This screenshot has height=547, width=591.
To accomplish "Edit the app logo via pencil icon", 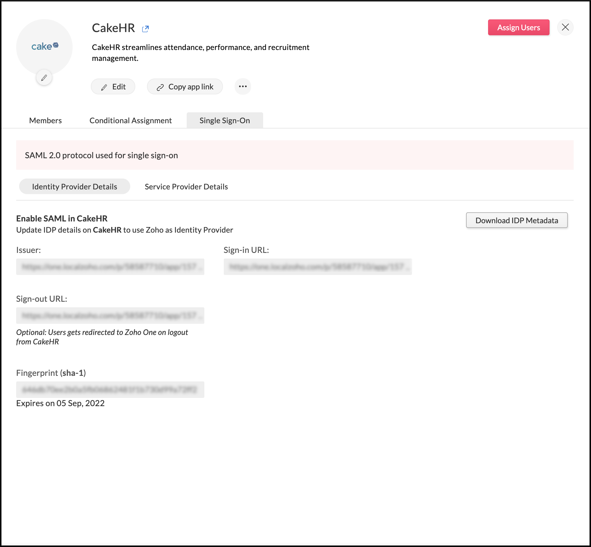I will [x=44, y=77].
